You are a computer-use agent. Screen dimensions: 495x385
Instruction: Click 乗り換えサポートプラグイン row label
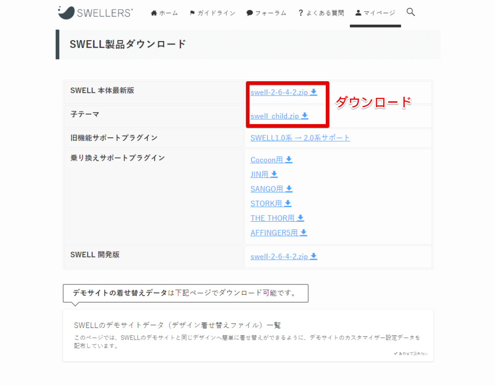117,158
